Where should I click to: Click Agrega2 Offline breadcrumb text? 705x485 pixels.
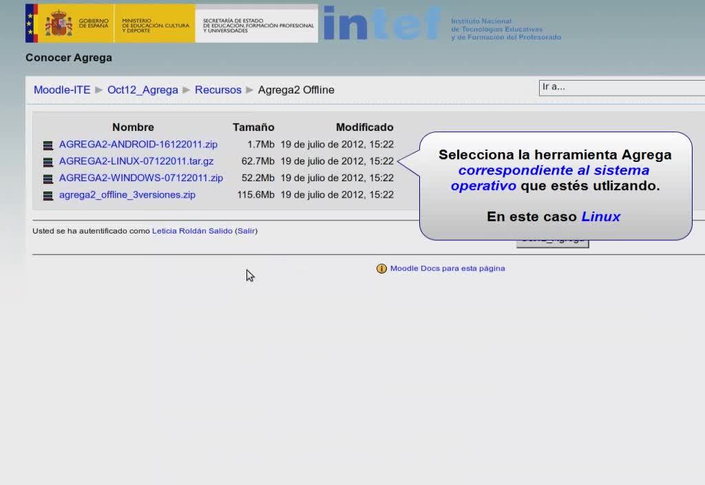point(296,90)
